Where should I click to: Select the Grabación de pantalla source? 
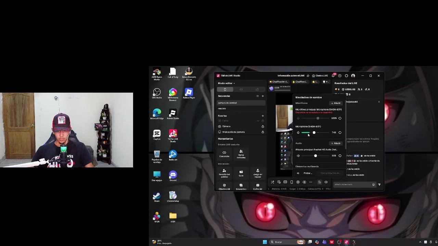click(x=241, y=132)
